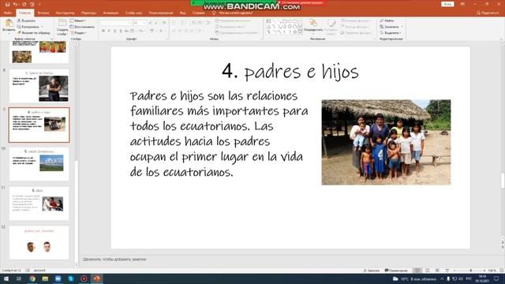Click the Shape Fill (Заливка фигуры) button
The height and width of the screenshot is (284, 505).
coord(356,21)
